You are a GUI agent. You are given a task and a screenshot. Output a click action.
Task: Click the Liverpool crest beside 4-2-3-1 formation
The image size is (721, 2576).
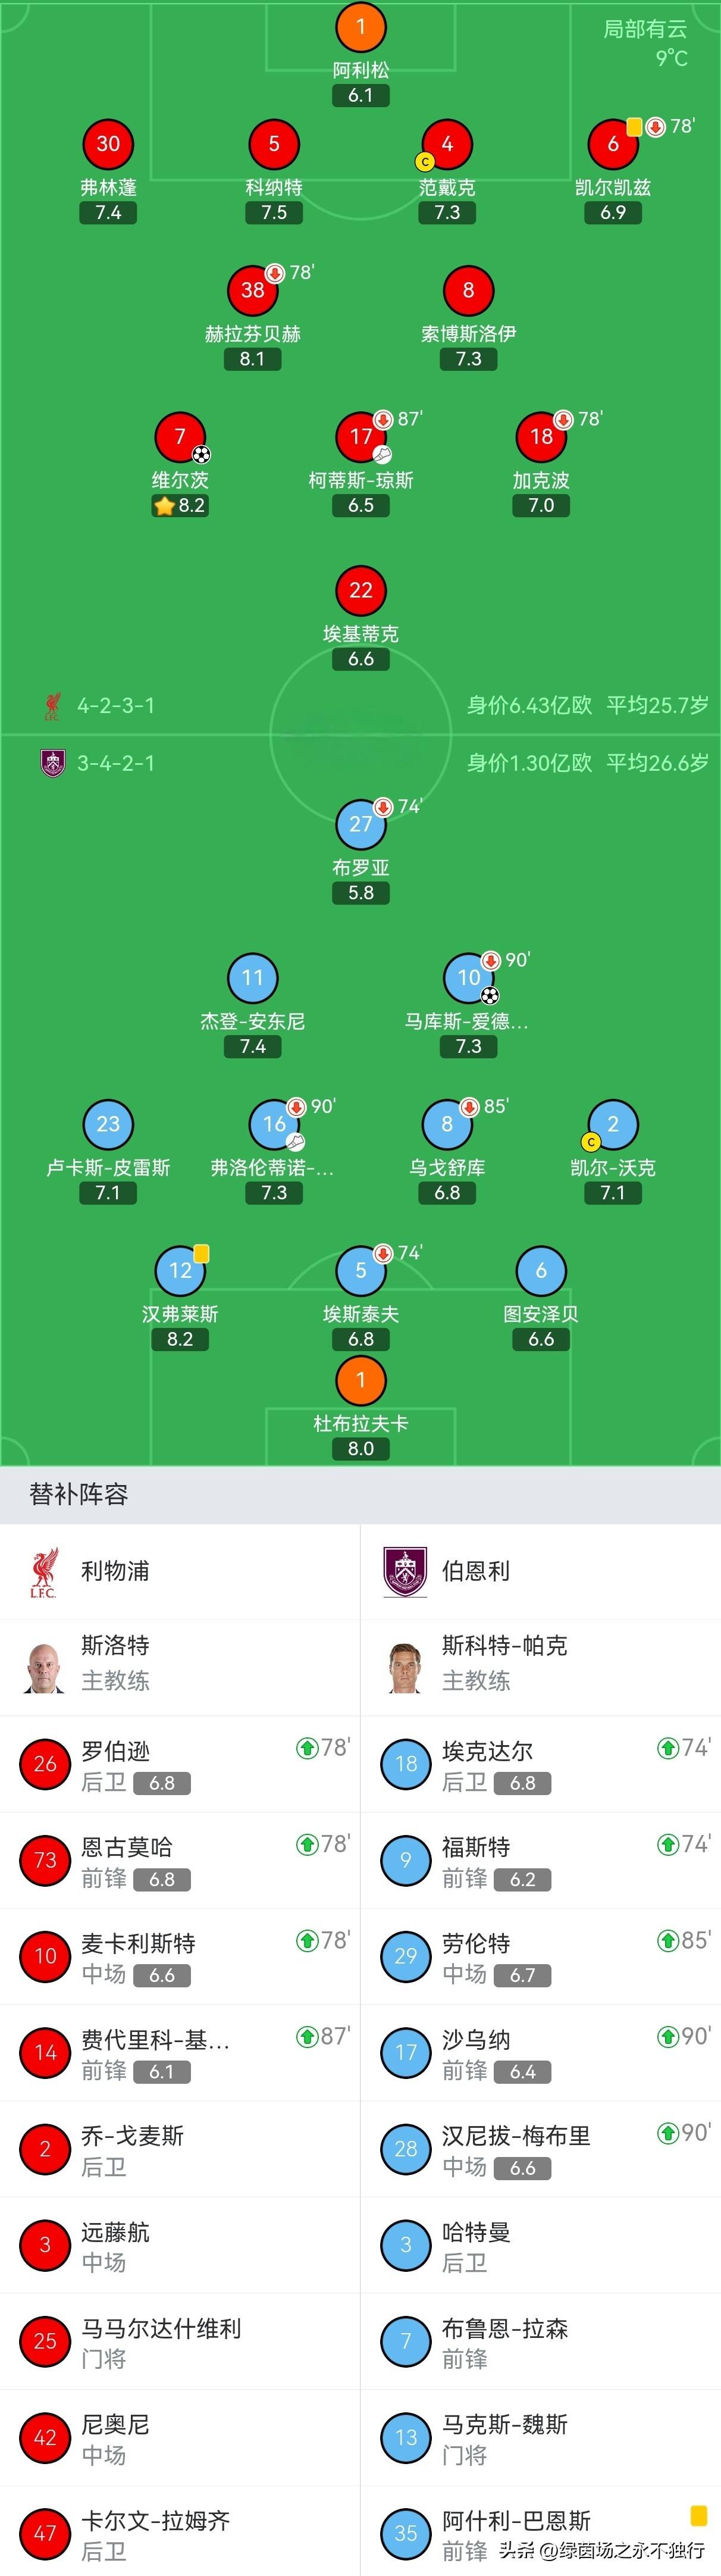click(52, 706)
